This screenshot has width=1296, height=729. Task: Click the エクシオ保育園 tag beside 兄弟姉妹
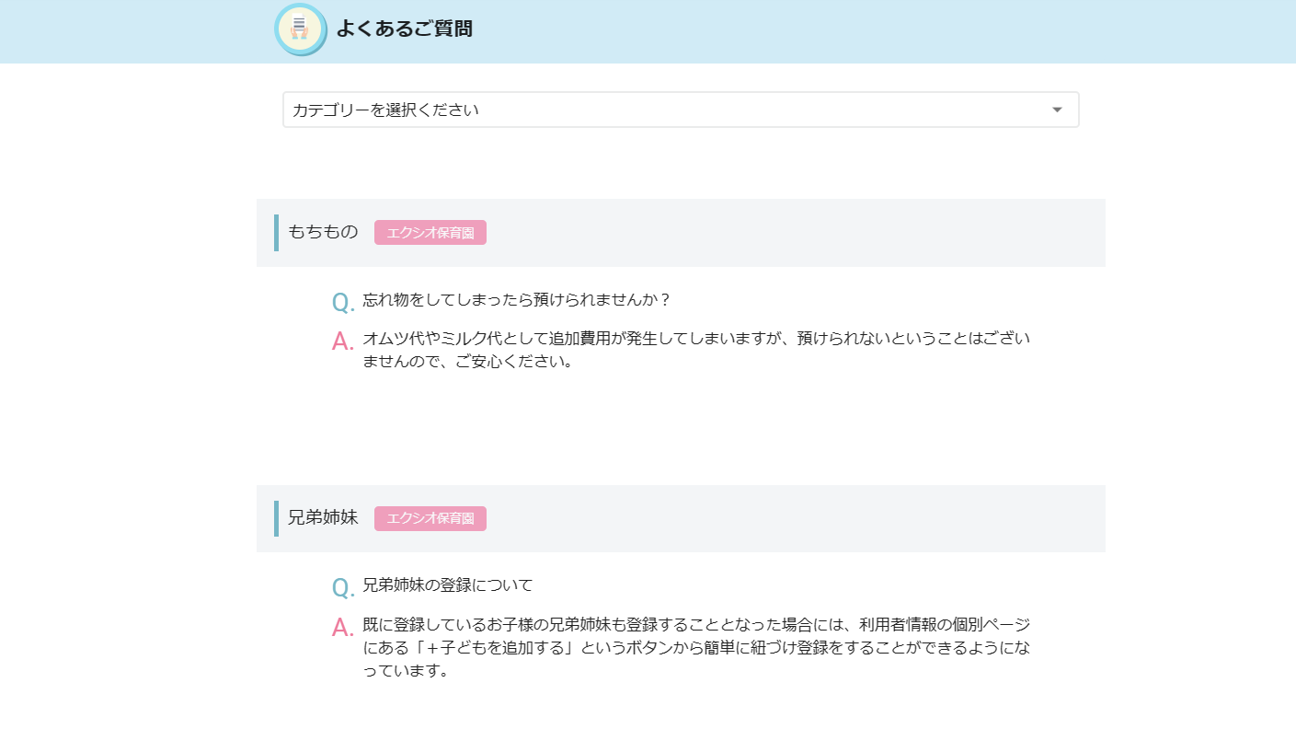pyautogui.click(x=430, y=518)
